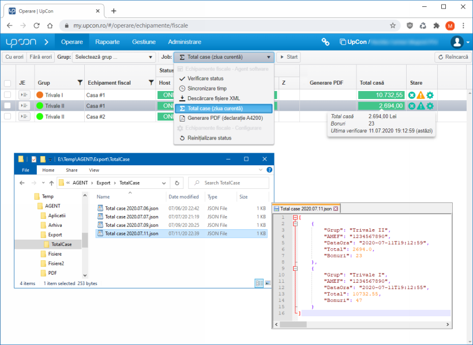Check the Trivale I Casa #1 row checkbox
The width and height of the screenshot is (473, 345).
click(x=7, y=95)
